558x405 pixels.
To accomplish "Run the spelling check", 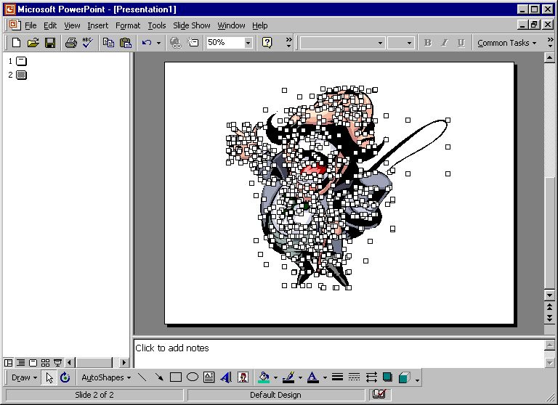I will pos(87,43).
